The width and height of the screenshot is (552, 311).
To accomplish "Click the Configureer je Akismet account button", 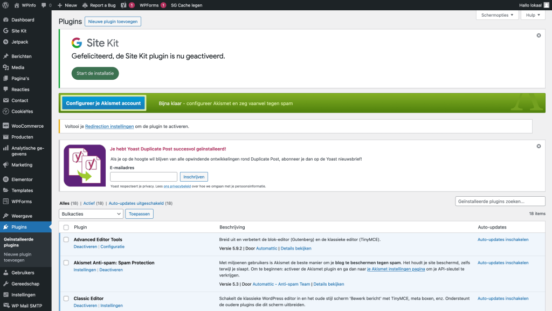I will (103, 103).
